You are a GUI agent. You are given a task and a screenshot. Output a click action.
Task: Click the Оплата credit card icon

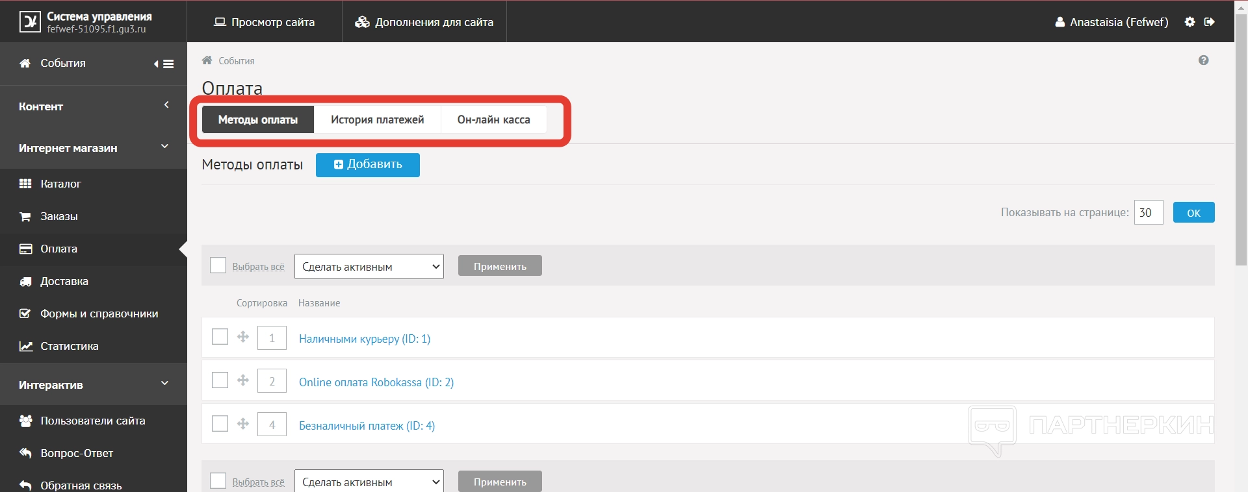[x=25, y=249]
